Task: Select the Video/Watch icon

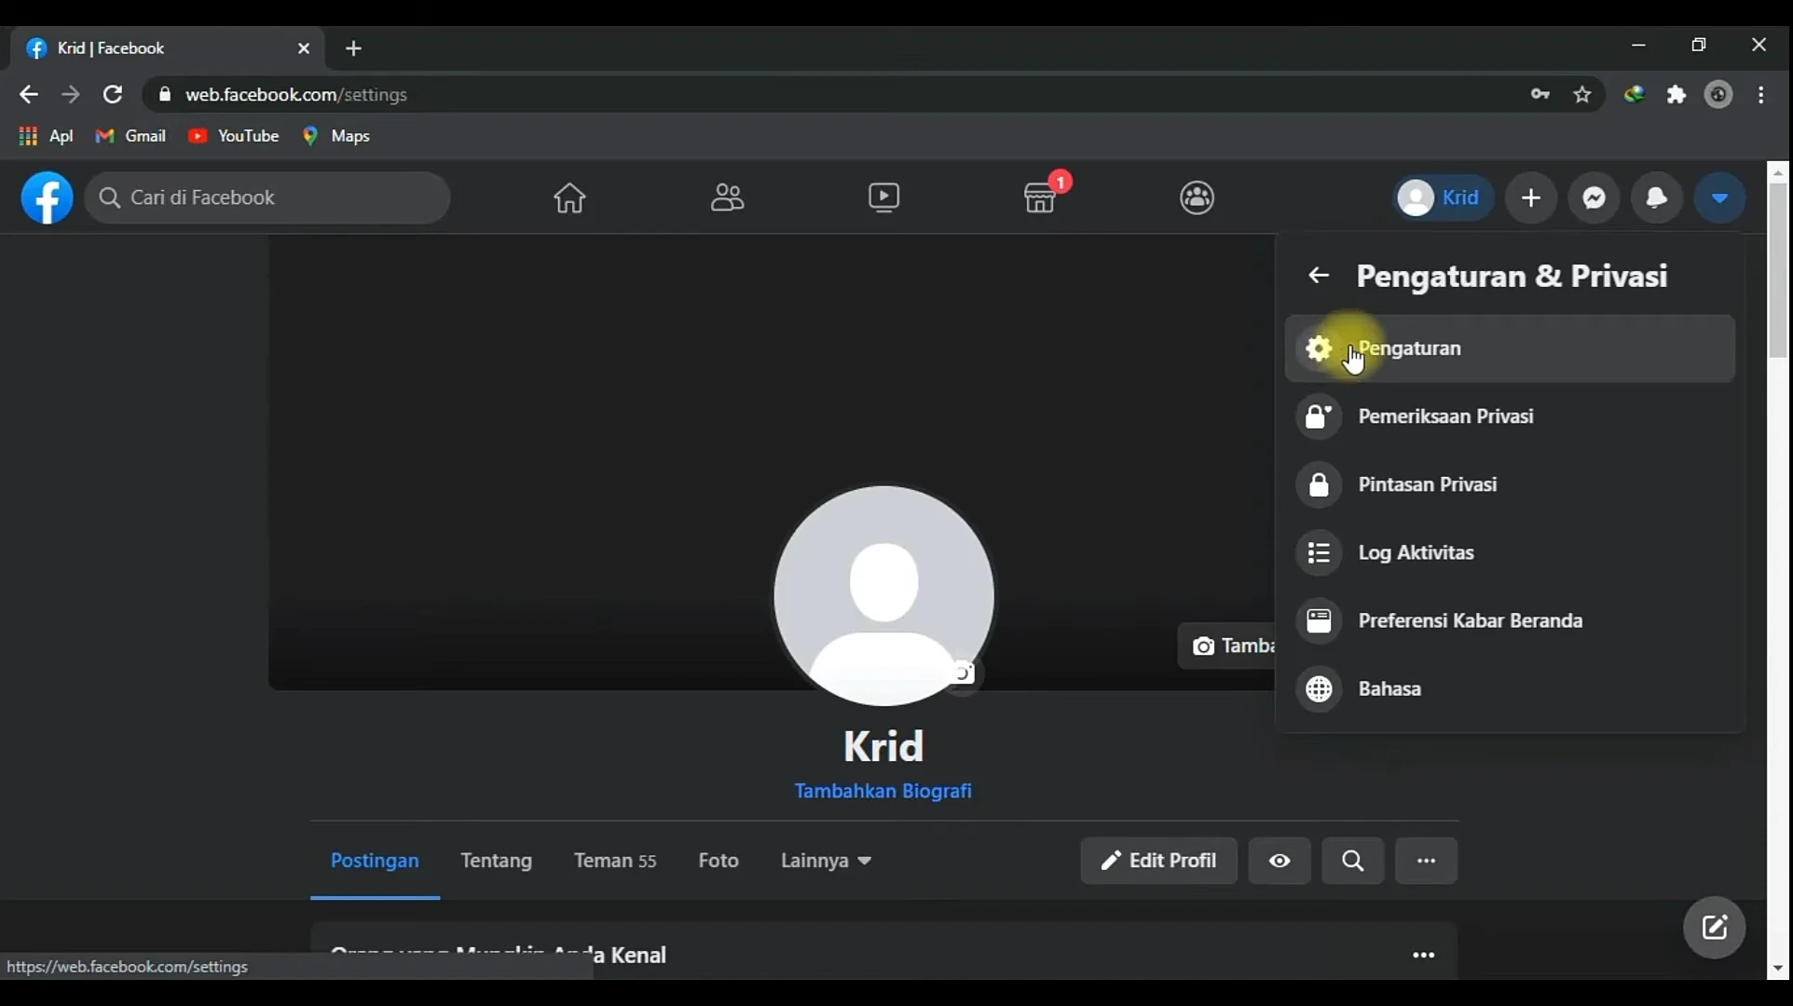Action: coord(883,197)
